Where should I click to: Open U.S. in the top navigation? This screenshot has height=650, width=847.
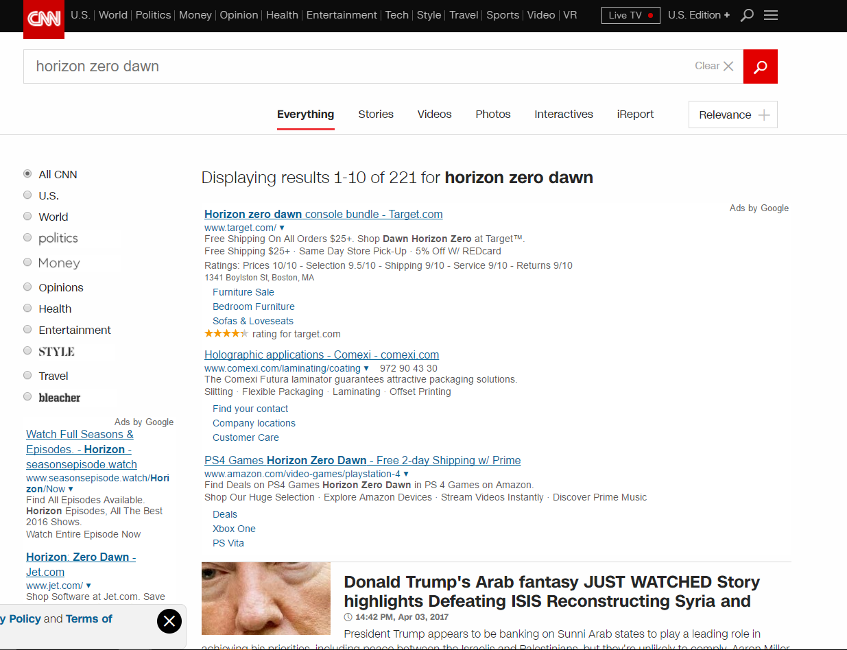click(80, 15)
